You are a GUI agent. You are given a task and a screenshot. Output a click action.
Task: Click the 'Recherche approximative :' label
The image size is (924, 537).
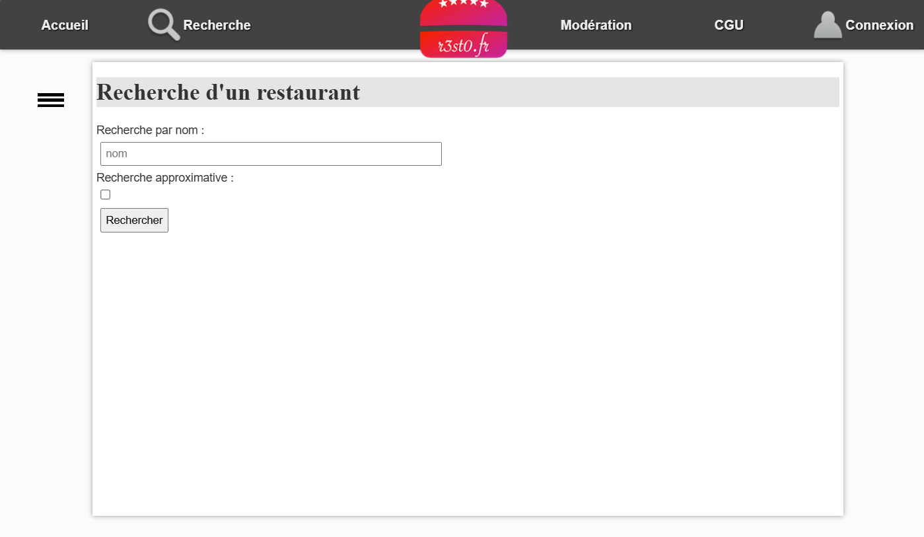164,178
